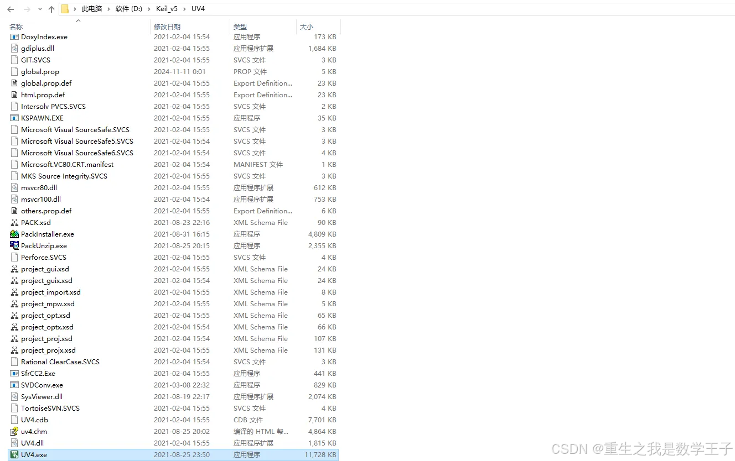Click the folder icon in address bar

(x=65, y=9)
